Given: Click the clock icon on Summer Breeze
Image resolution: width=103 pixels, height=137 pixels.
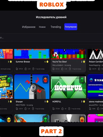Looking at the screenshot, I should (33, 69).
